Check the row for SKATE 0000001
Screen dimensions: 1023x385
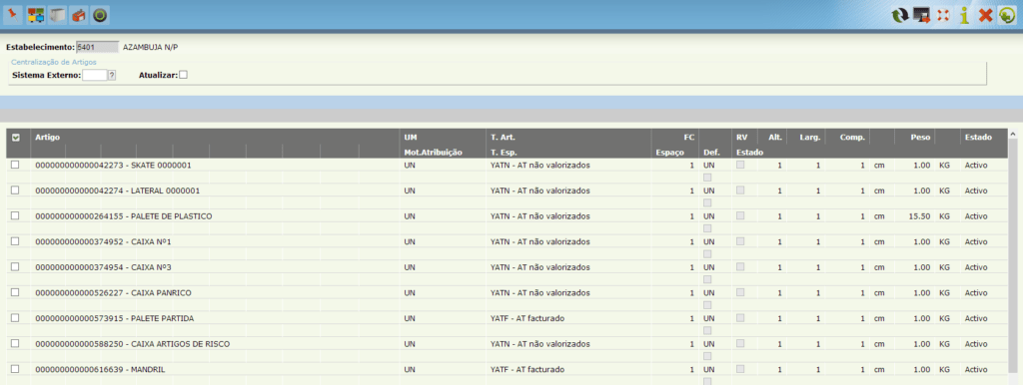pyautogui.click(x=15, y=165)
